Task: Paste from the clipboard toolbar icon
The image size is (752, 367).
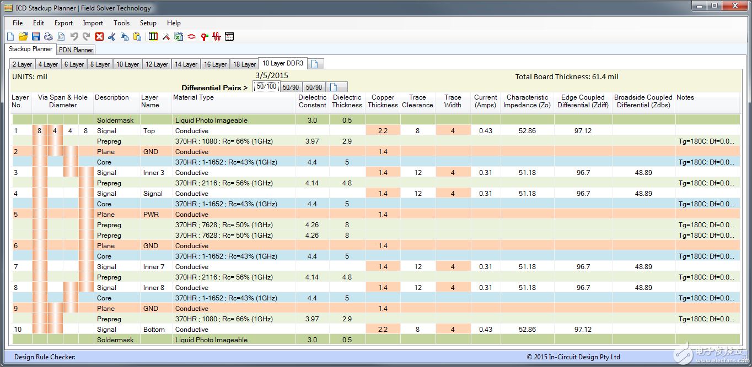Action: pyautogui.click(x=137, y=37)
